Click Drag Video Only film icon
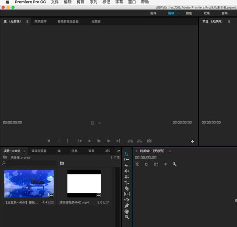The width and height of the screenshot is (237, 227). pyautogui.click(x=93, y=123)
